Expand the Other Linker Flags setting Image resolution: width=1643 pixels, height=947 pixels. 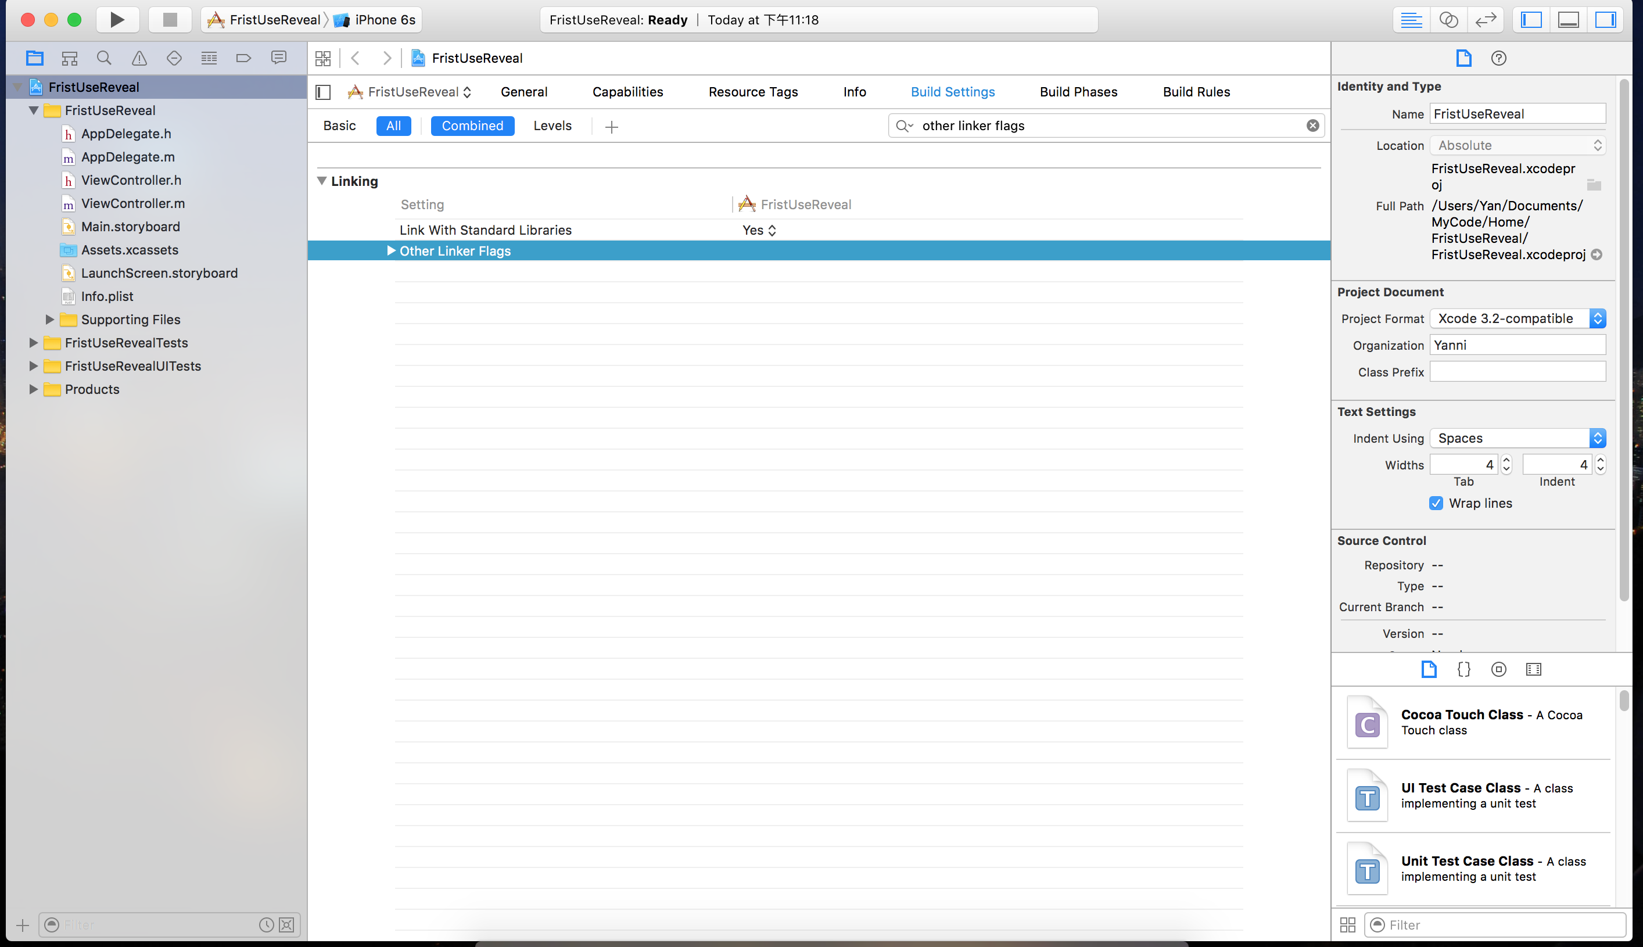pos(391,250)
